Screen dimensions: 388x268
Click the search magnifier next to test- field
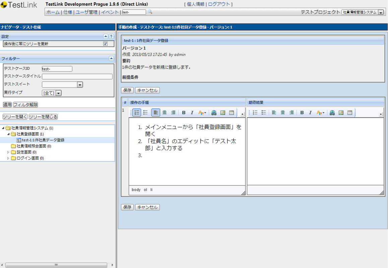149,12
